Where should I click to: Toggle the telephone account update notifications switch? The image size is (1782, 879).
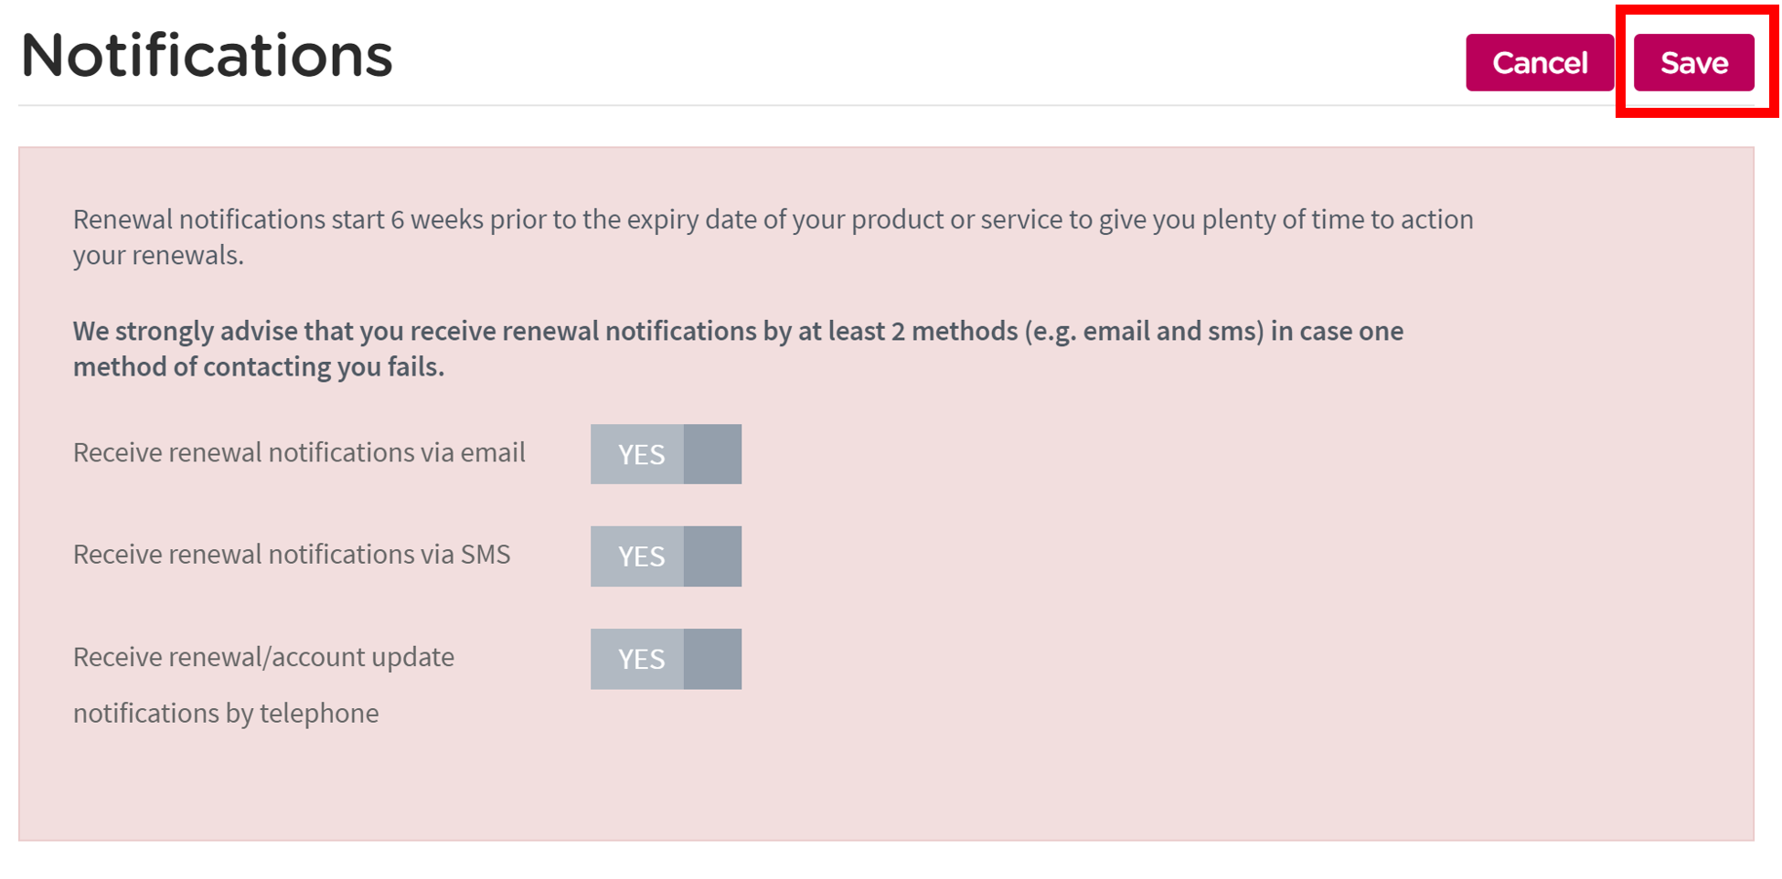(x=666, y=659)
